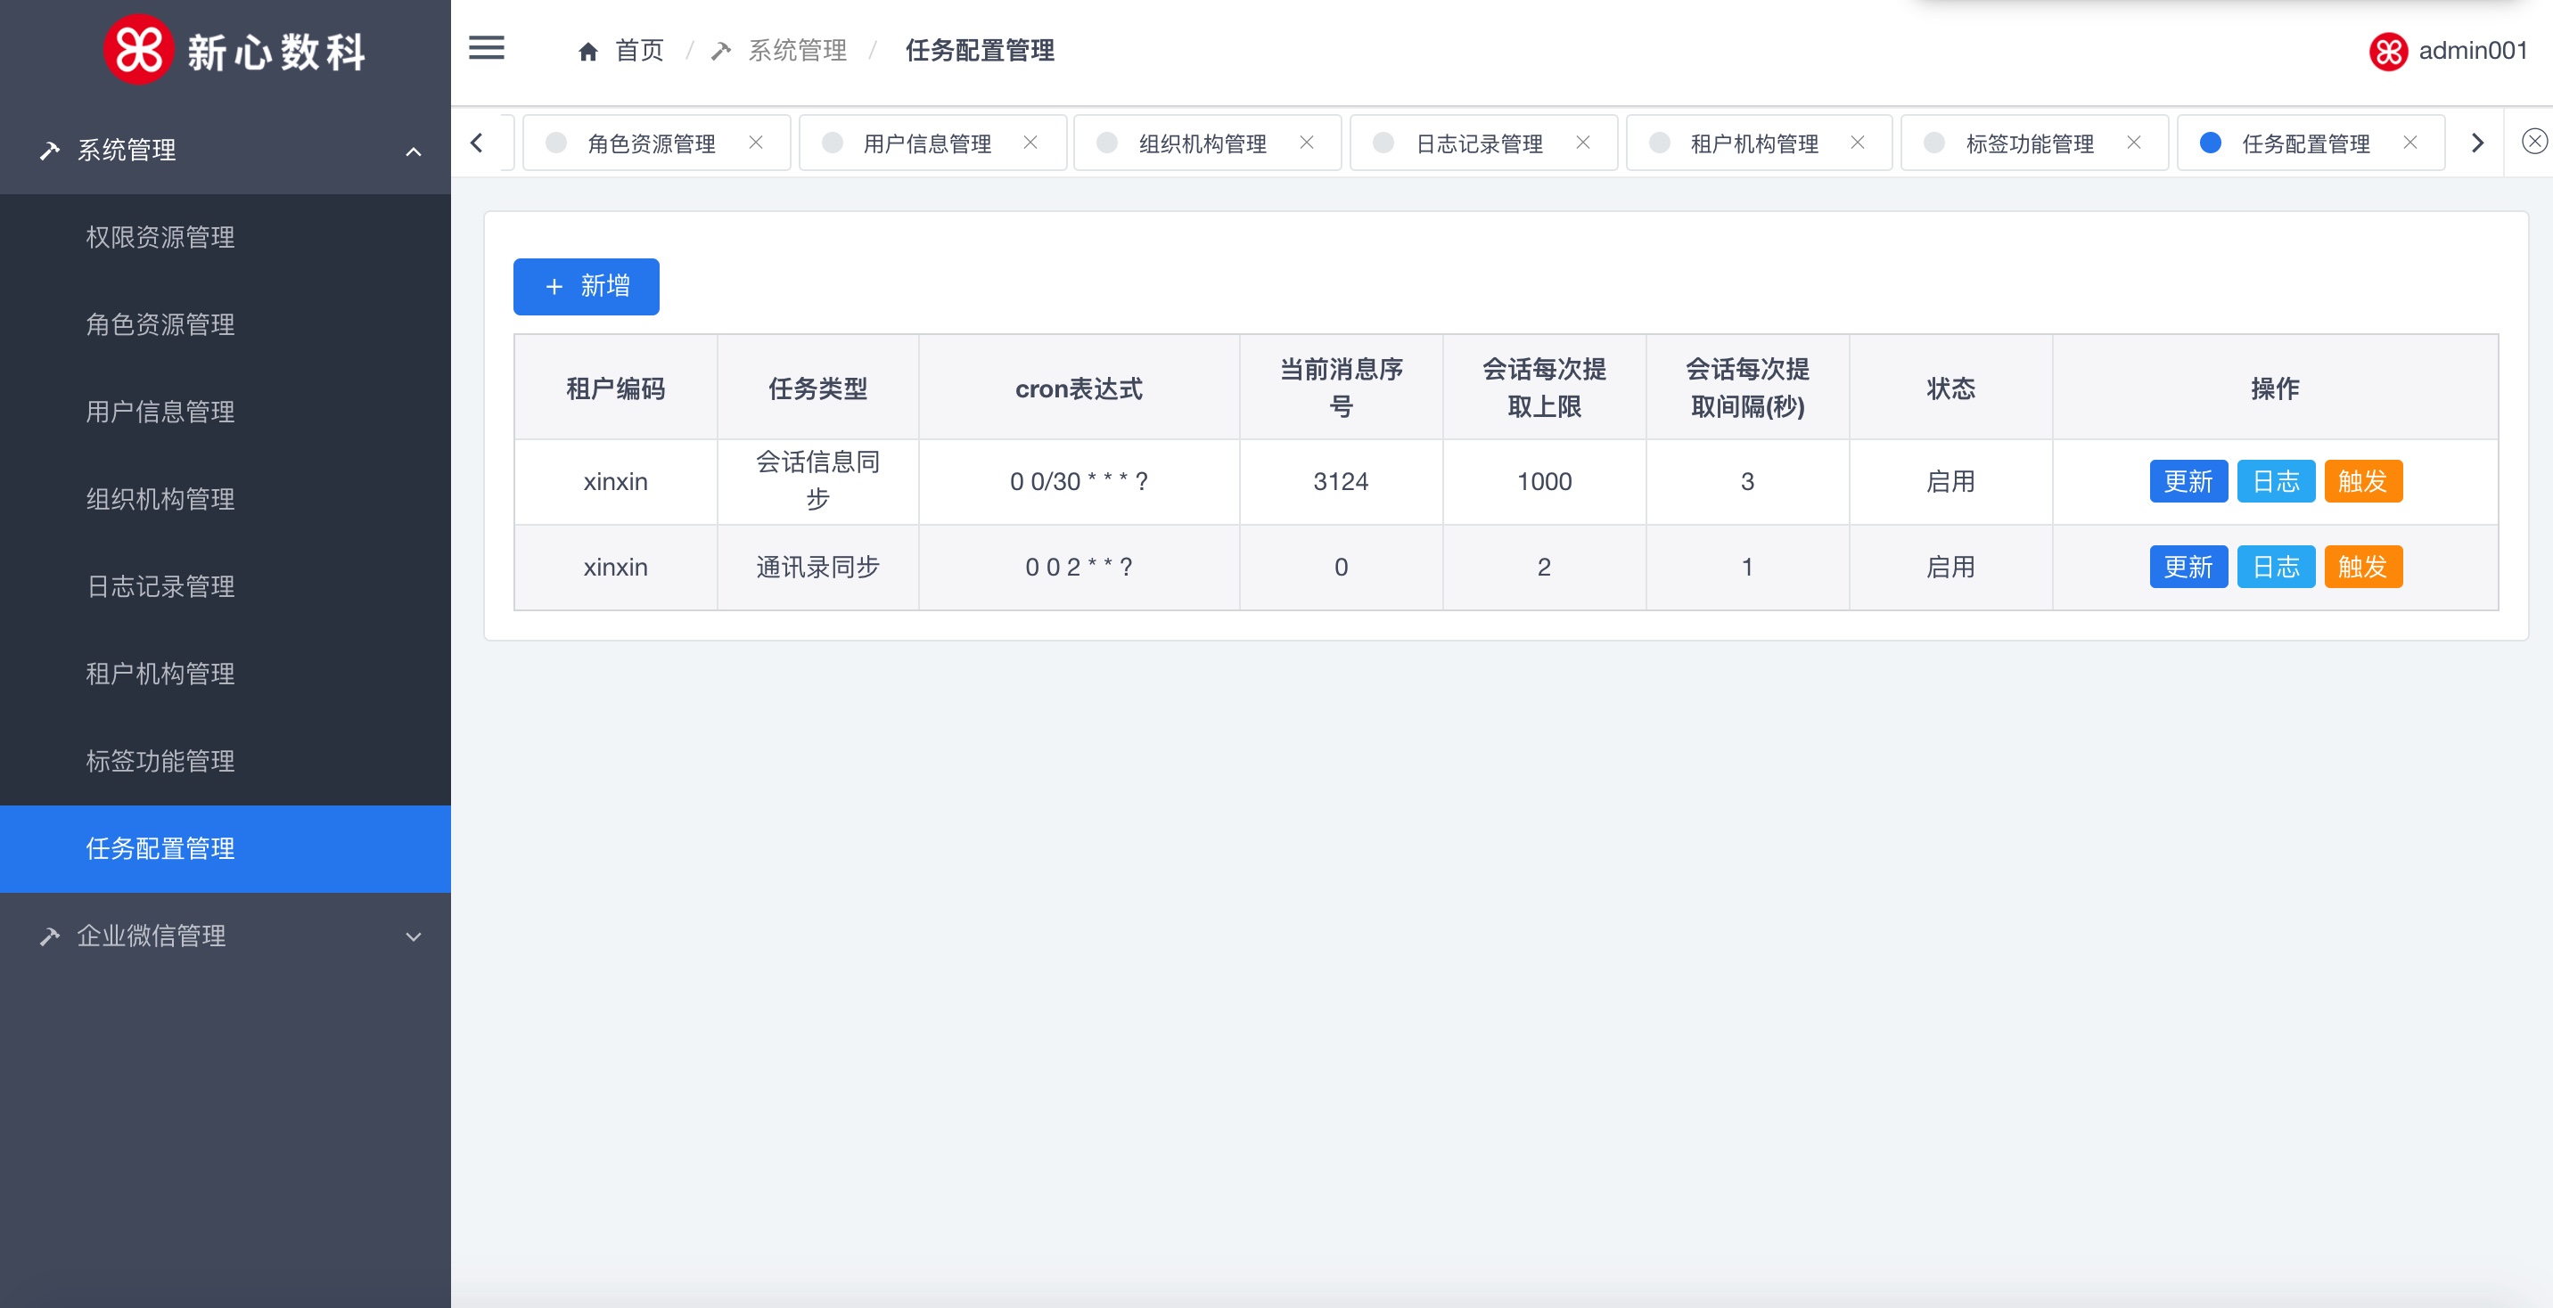This screenshot has width=2553, height=1308.
Task: Click the 新增 button
Action: (x=586, y=286)
